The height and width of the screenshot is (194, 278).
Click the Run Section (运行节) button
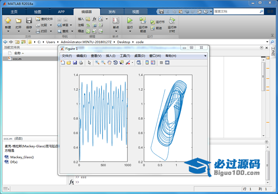pyautogui.click(x=157, y=22)
